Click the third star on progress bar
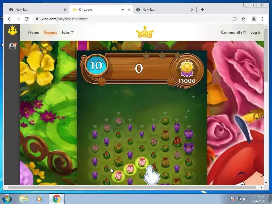 tap(177, 55)
